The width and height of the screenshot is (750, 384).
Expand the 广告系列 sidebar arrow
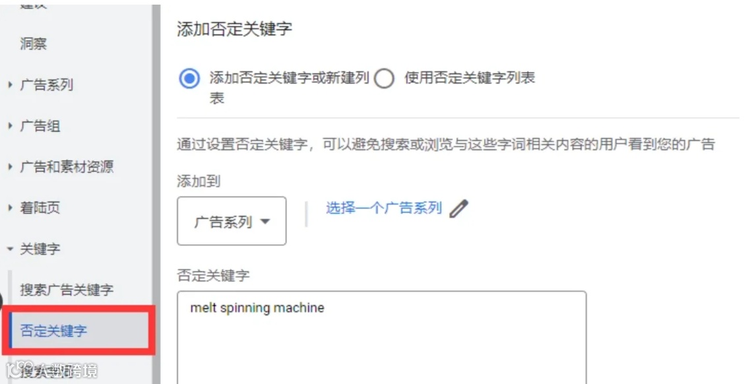[x=10, y=85]
